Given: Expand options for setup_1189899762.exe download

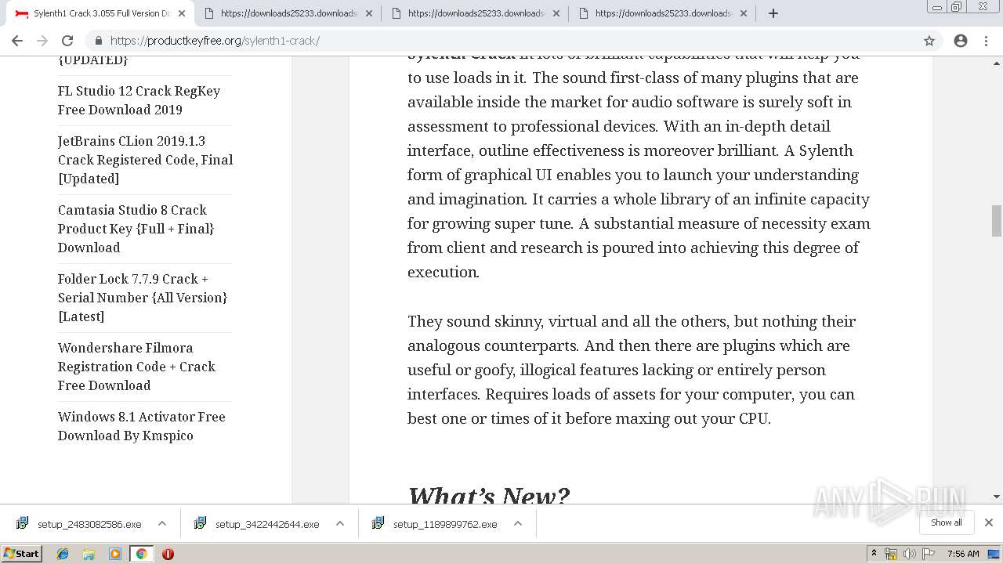Looking at the screenshot, I should (x=518, y=524).
